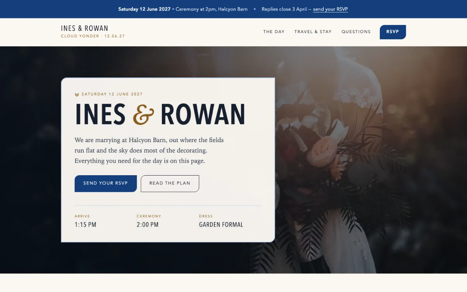This screenshot has width=467, height=292.
Task: Click the "We are marrying at Halcyon Barn" paragraph
Action: (x=149, y=150)
